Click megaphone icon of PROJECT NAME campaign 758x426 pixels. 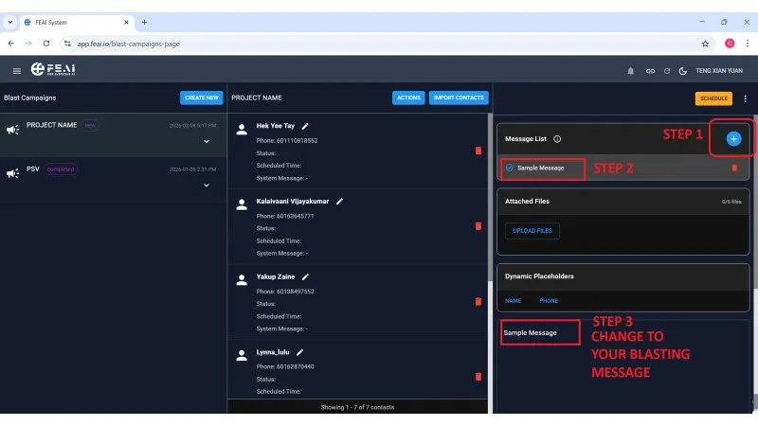pyautogui.click(x=13, y=130)
